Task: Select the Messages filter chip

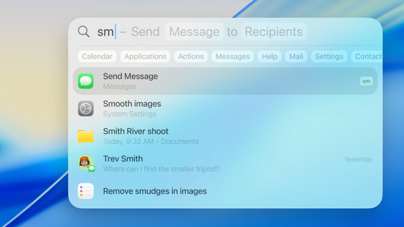Action: pos(233,56)
